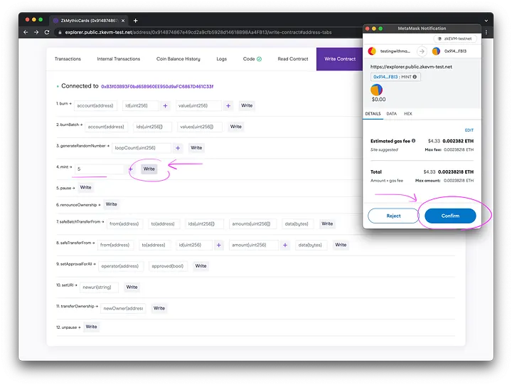The image size is (512, 385).
Task: Click the browser back arrow
Action: (26, 32)
